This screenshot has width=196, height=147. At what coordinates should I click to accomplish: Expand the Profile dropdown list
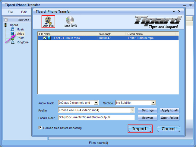point(132,110)
